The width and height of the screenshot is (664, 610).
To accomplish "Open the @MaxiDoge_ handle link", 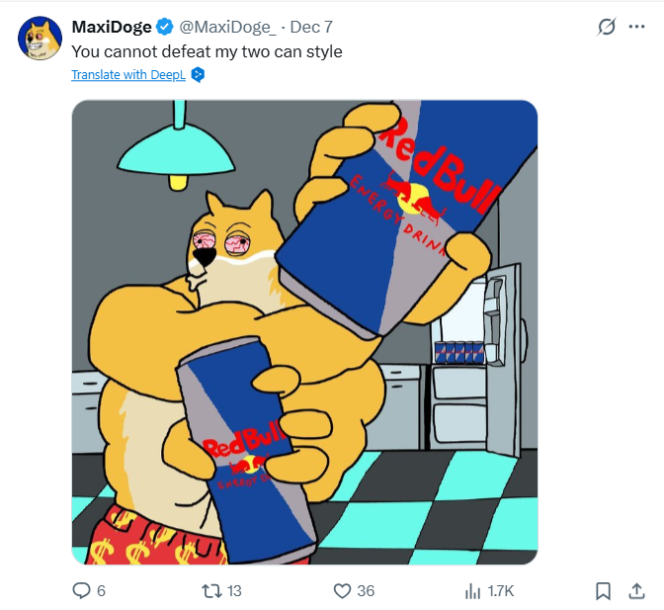I will tap(226, 27).
